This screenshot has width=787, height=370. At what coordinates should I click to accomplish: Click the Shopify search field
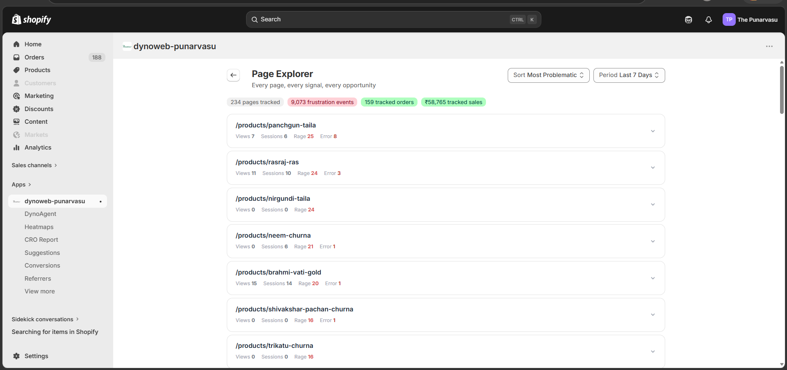click(x=393, y=20)
